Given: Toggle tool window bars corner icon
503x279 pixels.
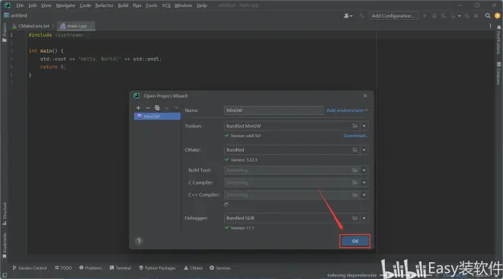Looking at the screenshot, I should 5,275.
